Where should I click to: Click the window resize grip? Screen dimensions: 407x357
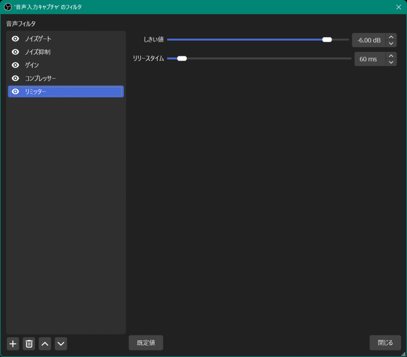point(403,354)
